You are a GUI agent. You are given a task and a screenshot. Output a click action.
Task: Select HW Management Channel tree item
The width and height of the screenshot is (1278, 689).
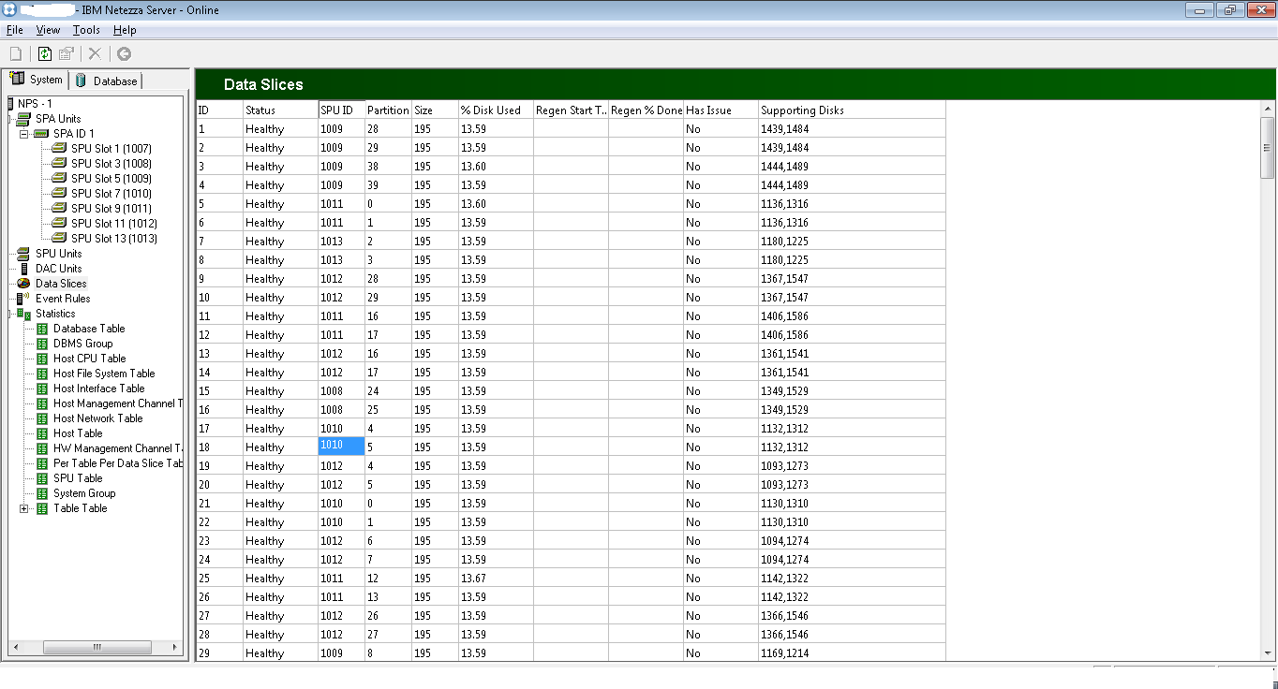click(118, 448)
